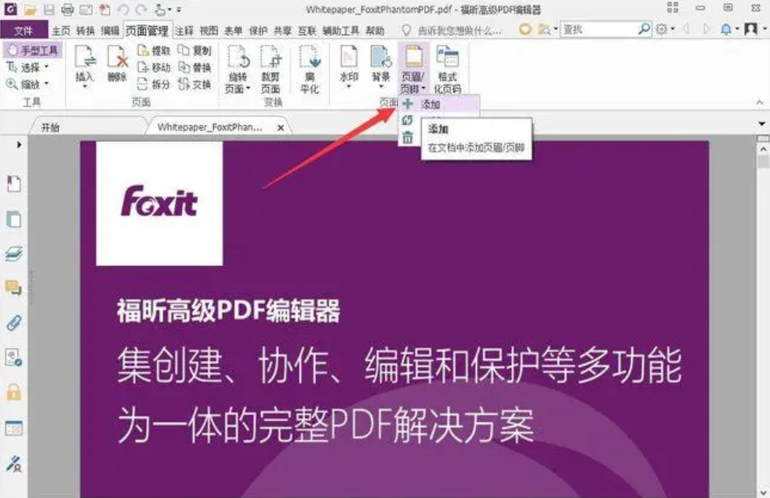The width and height of the screenshot is (770, 498).
Task: Open the attachments paperclip panel in left sidebar
Action: pyautogui.click(x=14, y=322)
